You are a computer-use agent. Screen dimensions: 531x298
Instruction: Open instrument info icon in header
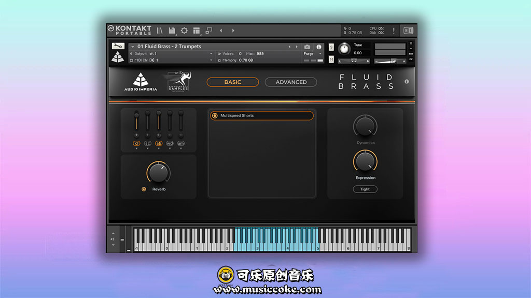click(319, 47)
